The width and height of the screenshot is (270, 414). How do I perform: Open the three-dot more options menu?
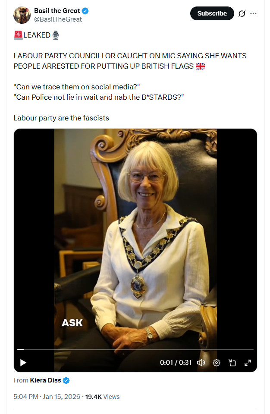click(253, 13)
